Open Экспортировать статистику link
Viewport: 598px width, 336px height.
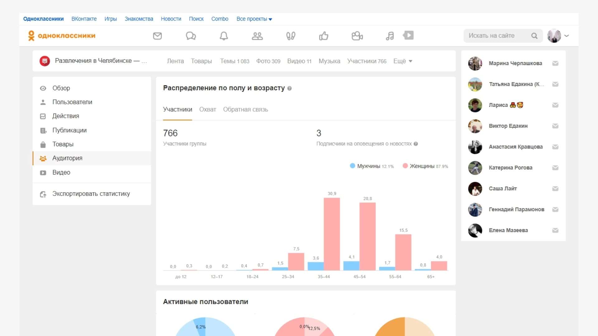click(x=91, y=194)
